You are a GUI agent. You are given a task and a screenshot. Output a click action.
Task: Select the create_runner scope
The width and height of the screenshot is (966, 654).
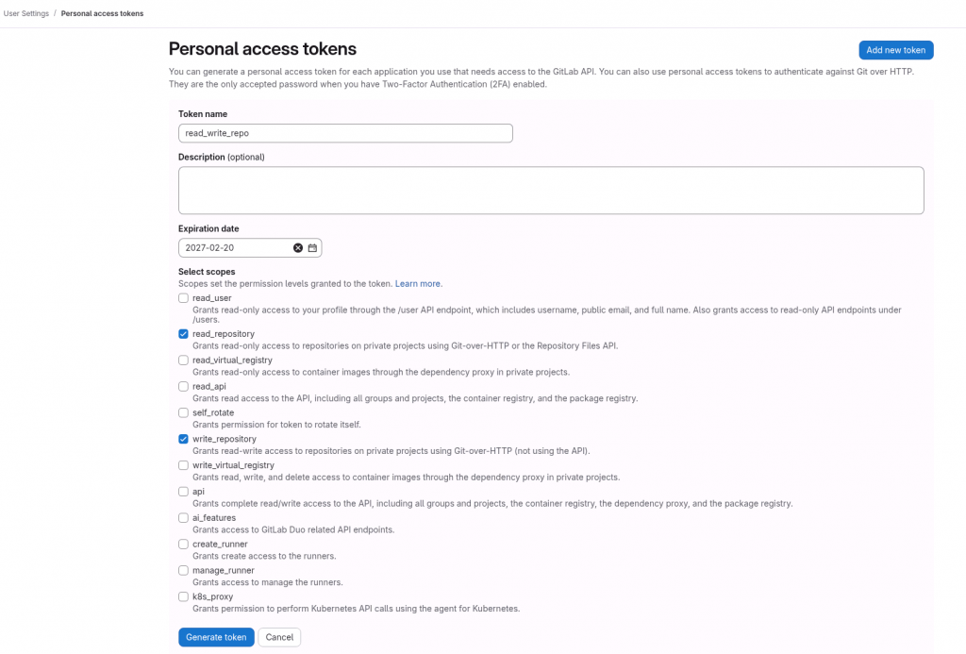click(184, 545)
